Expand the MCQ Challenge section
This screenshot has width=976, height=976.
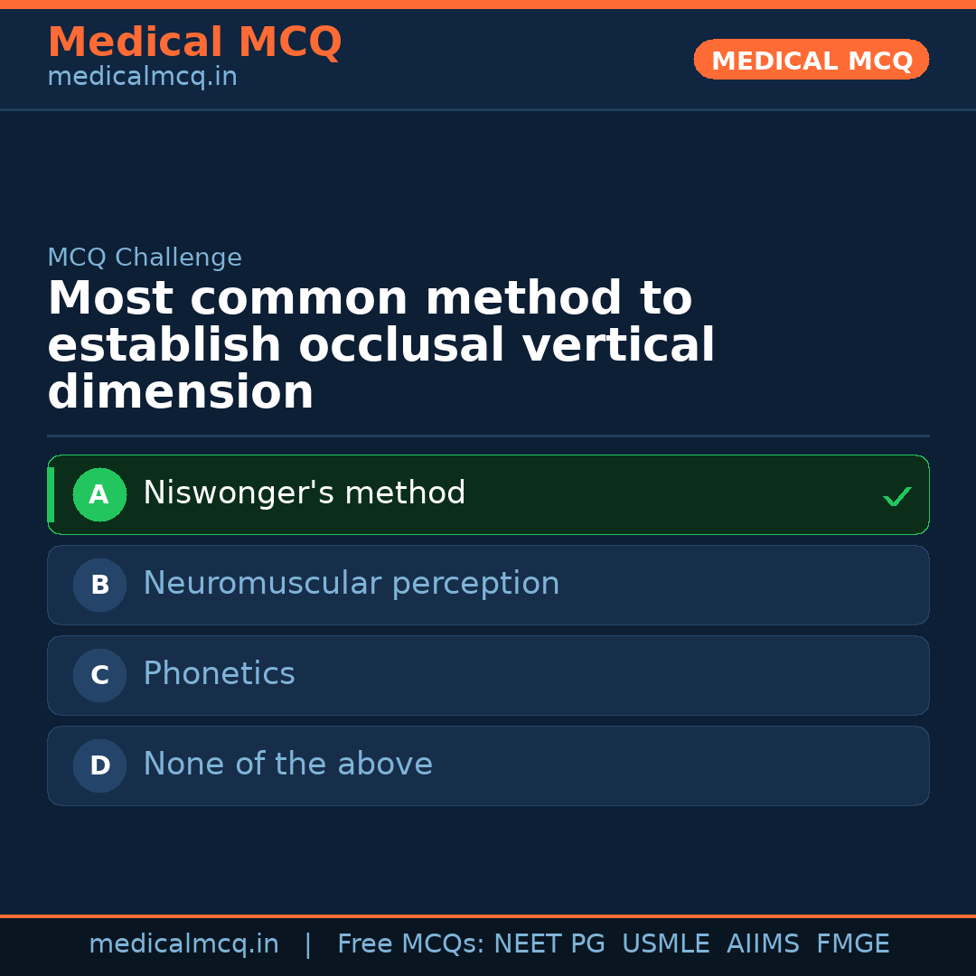[145, 257]
